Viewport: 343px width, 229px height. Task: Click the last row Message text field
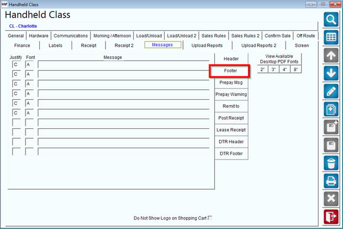(124, 151)
